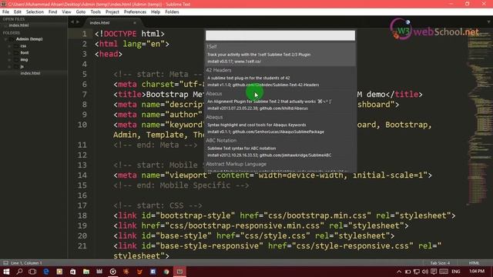Click Line 1, Column 1 status text
Image resolution: width=493 pixels, height=277 pixels.
tap(26, 263)
